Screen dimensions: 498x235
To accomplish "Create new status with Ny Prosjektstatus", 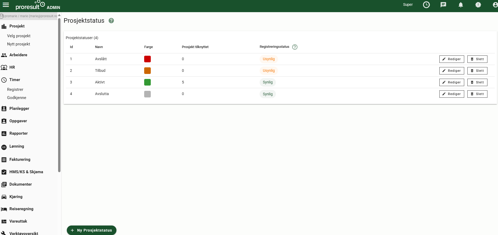I will coord(92,230).
